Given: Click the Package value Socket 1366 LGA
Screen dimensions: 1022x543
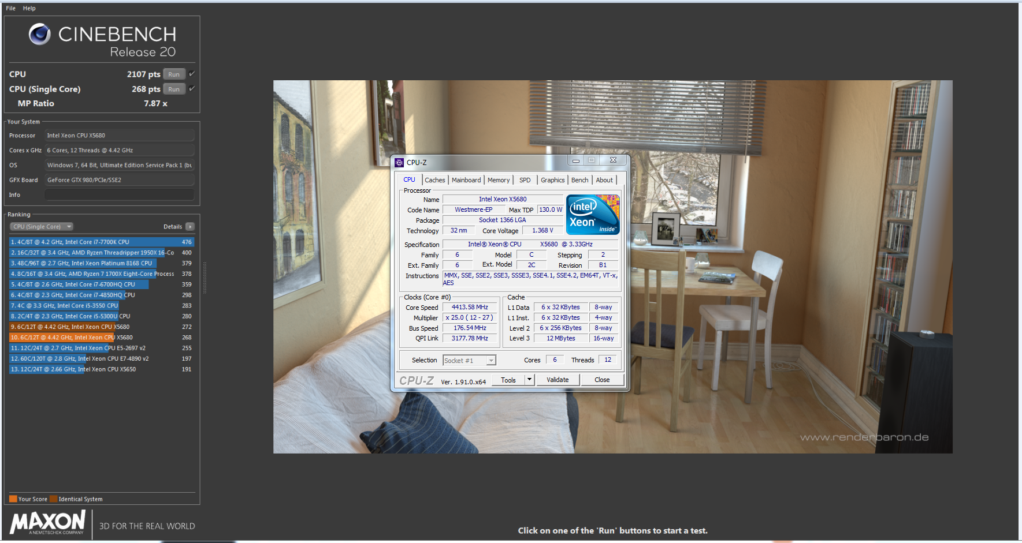Looking at the screenshot, I should coord(503,220).
